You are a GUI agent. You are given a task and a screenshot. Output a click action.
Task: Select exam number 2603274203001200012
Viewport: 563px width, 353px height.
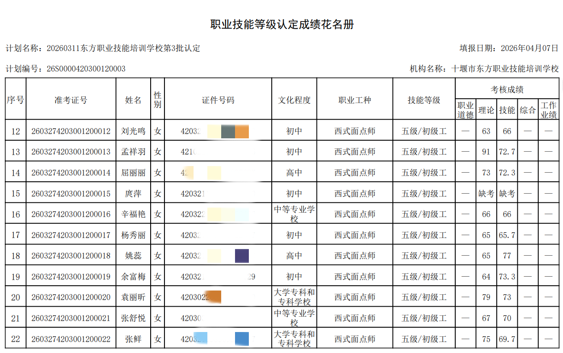71,131
